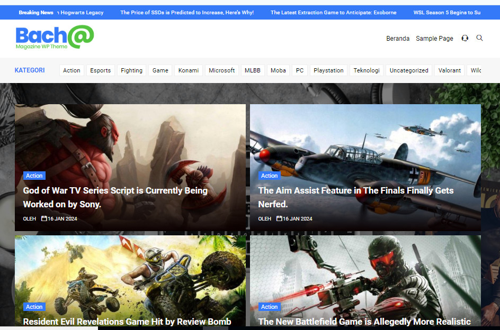
Task: Open the search icon in header
Action: click(479, 38)
